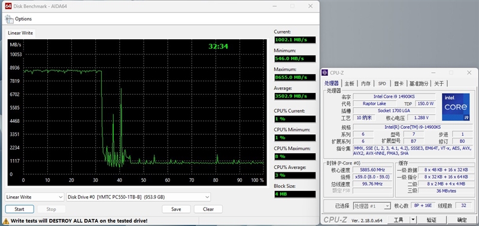Click the CPU% Maximum 8 % value
This screenshot has width=479, height=226.
click(295, 157)
